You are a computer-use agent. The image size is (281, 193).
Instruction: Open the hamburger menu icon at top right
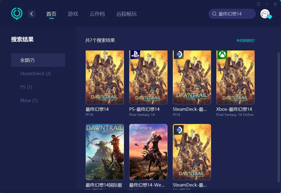click(x=259, y=4)
